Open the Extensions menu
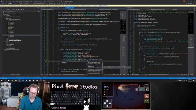 (x=36, y=1)
